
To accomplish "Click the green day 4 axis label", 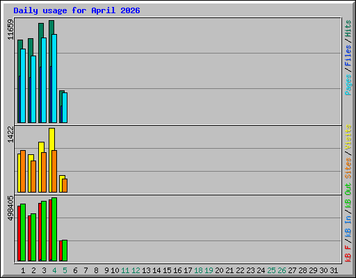I will tap(54, 270).
